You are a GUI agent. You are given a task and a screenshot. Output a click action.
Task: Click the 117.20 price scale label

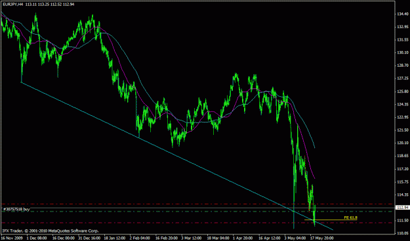403,169
